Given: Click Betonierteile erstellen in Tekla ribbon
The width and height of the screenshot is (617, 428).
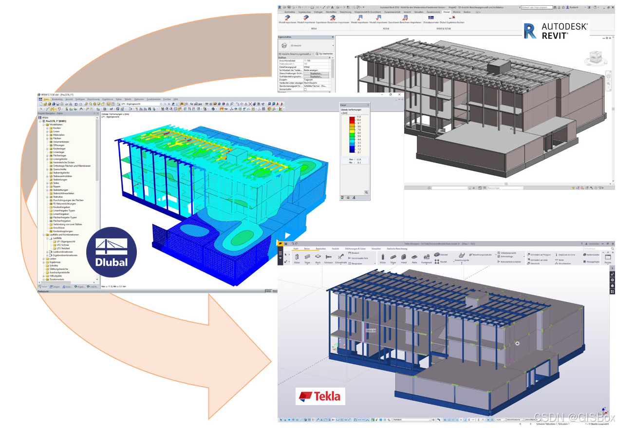Looking at the screenshot, I should (508, 261).
